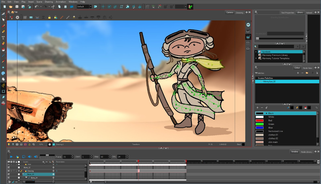Toggle visibility of the Drawing layer
This screenshot has height=184, width=321.
click(9, 171)
